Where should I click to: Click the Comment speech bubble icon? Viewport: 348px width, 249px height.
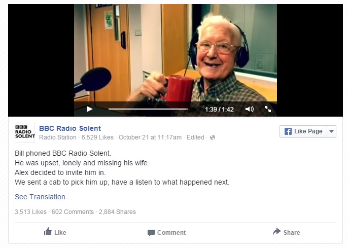(x=151, y=233)
